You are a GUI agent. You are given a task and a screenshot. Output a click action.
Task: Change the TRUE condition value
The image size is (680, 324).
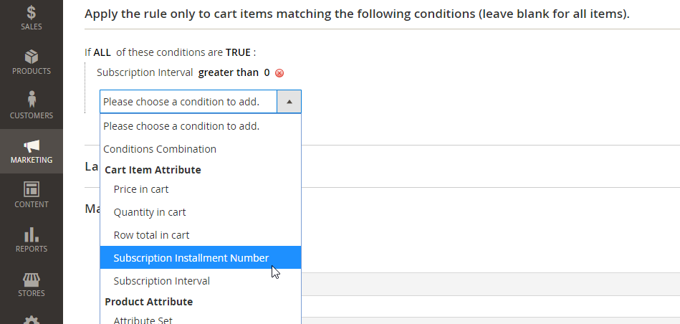[238, 52]
